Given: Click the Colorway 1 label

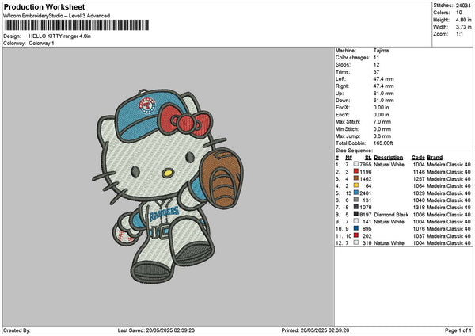Looking at the screenshot, I should click(x=42, y=43).
